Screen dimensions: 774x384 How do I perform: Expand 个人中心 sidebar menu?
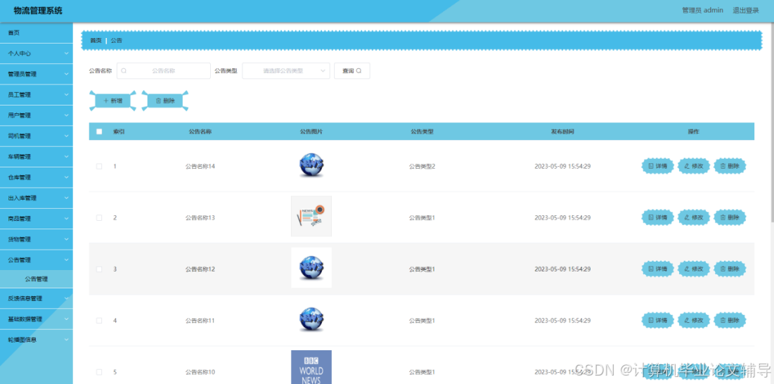[x=36, y=53]
